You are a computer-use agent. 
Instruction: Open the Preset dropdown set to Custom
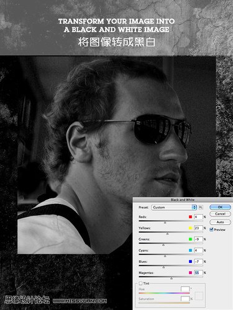(x=174, y=207)
